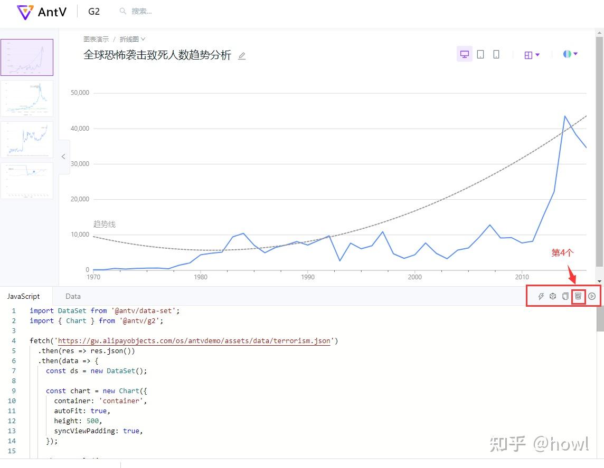Viewport: 604px width, 468px height.
Task: Select the second chart thumbnail on the left
Action: point(27,98)
